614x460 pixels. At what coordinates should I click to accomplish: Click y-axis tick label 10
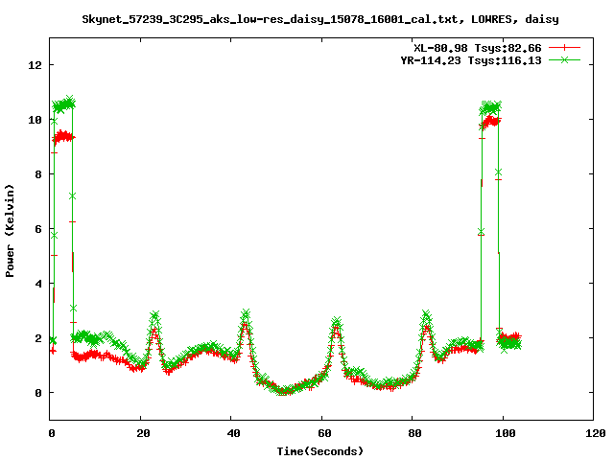click(35, 120)
